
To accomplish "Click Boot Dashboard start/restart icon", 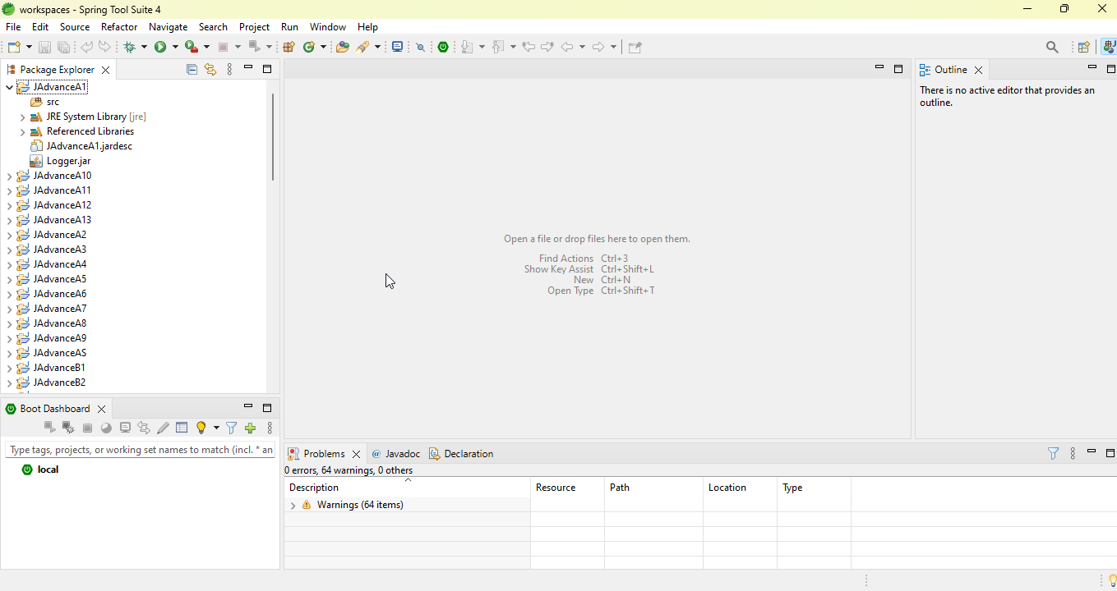I will [49, 428].
